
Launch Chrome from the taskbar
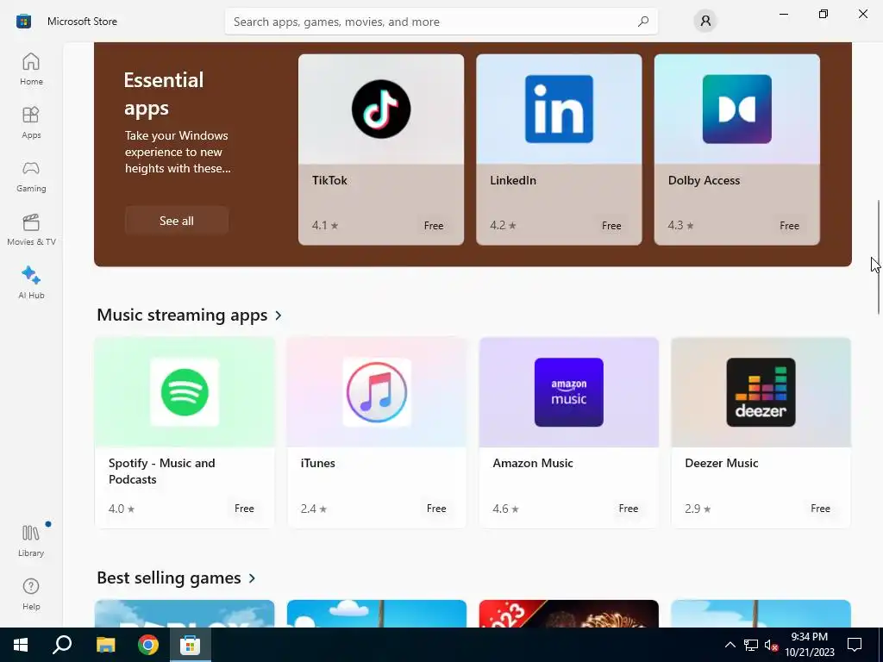(148, 645)
